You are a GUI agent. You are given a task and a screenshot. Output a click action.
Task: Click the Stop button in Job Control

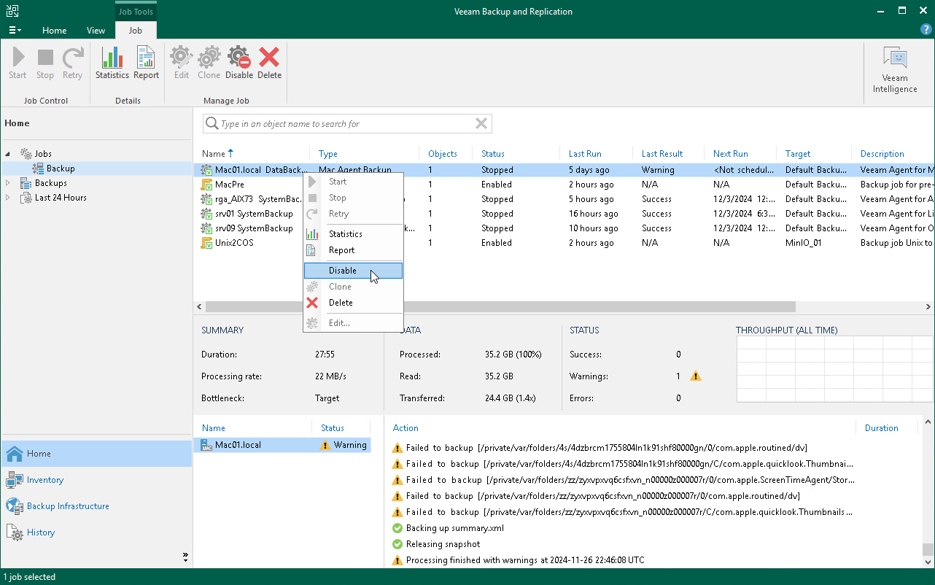pyautogui.click(x=44, y=62)
